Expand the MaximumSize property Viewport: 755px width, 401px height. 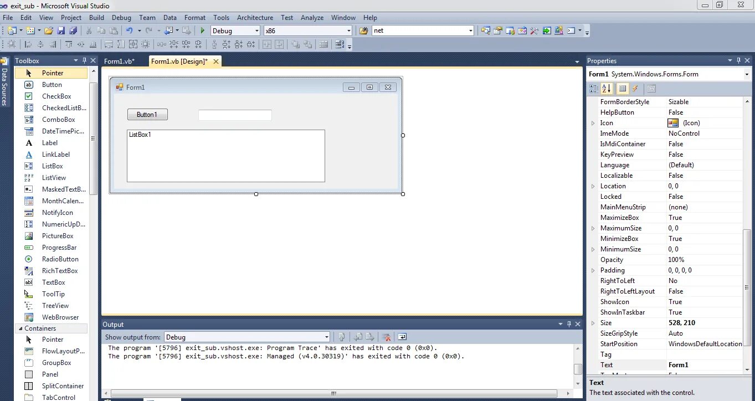(x=593, y=228)
